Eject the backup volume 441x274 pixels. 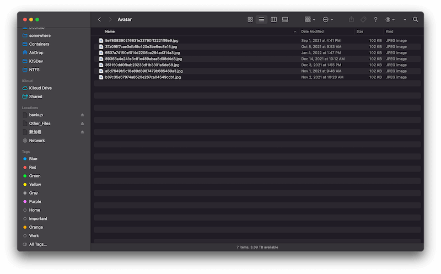83,115
